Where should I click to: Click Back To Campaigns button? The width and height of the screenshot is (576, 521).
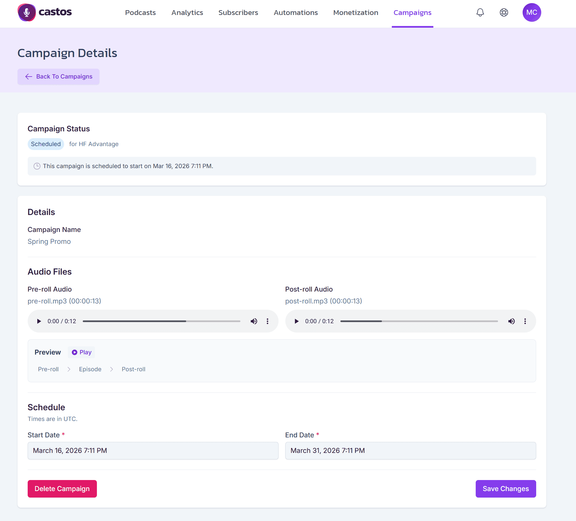pos(58,77)
